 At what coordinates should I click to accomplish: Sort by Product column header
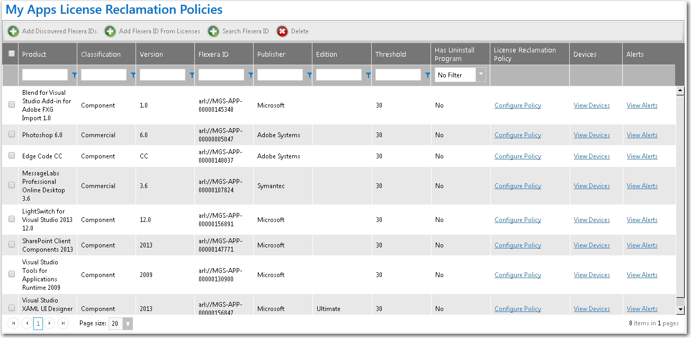[x=34, y=54]
